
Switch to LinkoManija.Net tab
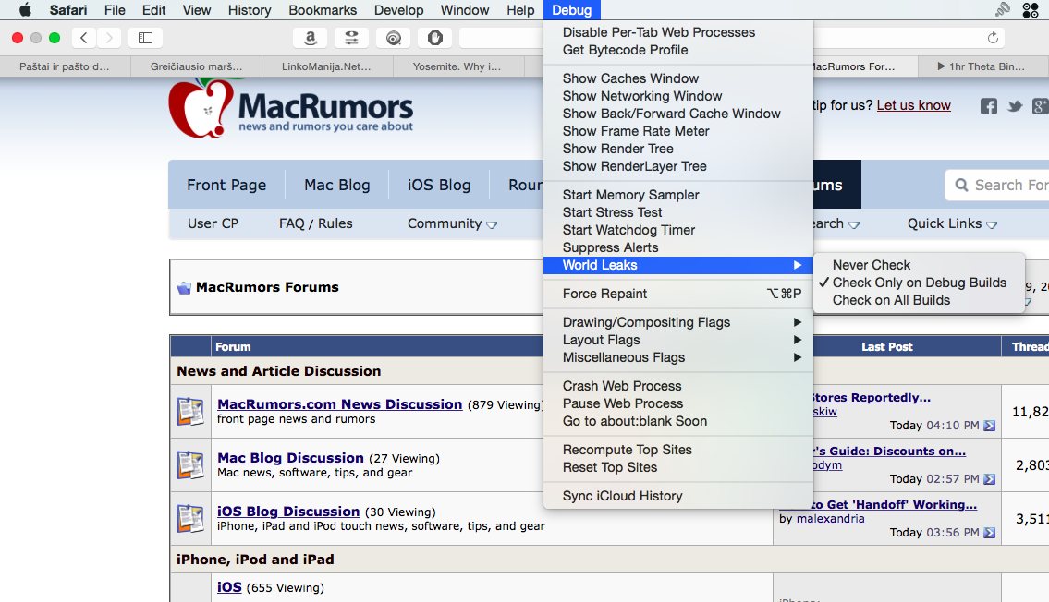[328, 66]
